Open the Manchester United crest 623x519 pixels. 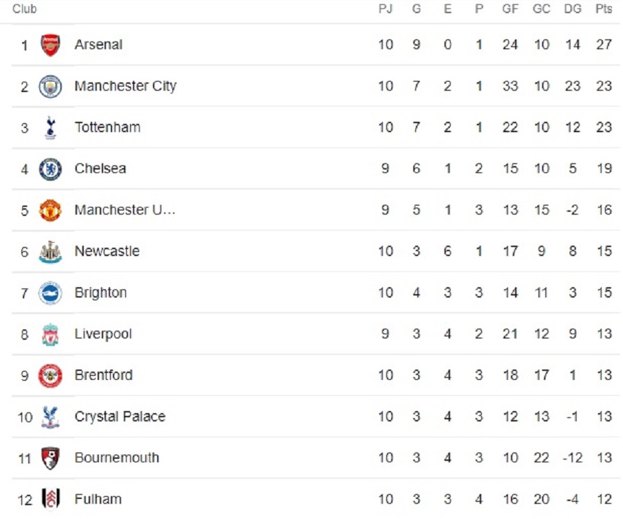50,210
